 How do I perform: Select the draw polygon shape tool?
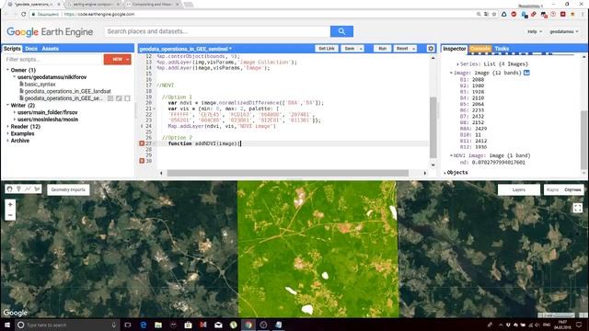pyautogui.click(x=37, y=189)
